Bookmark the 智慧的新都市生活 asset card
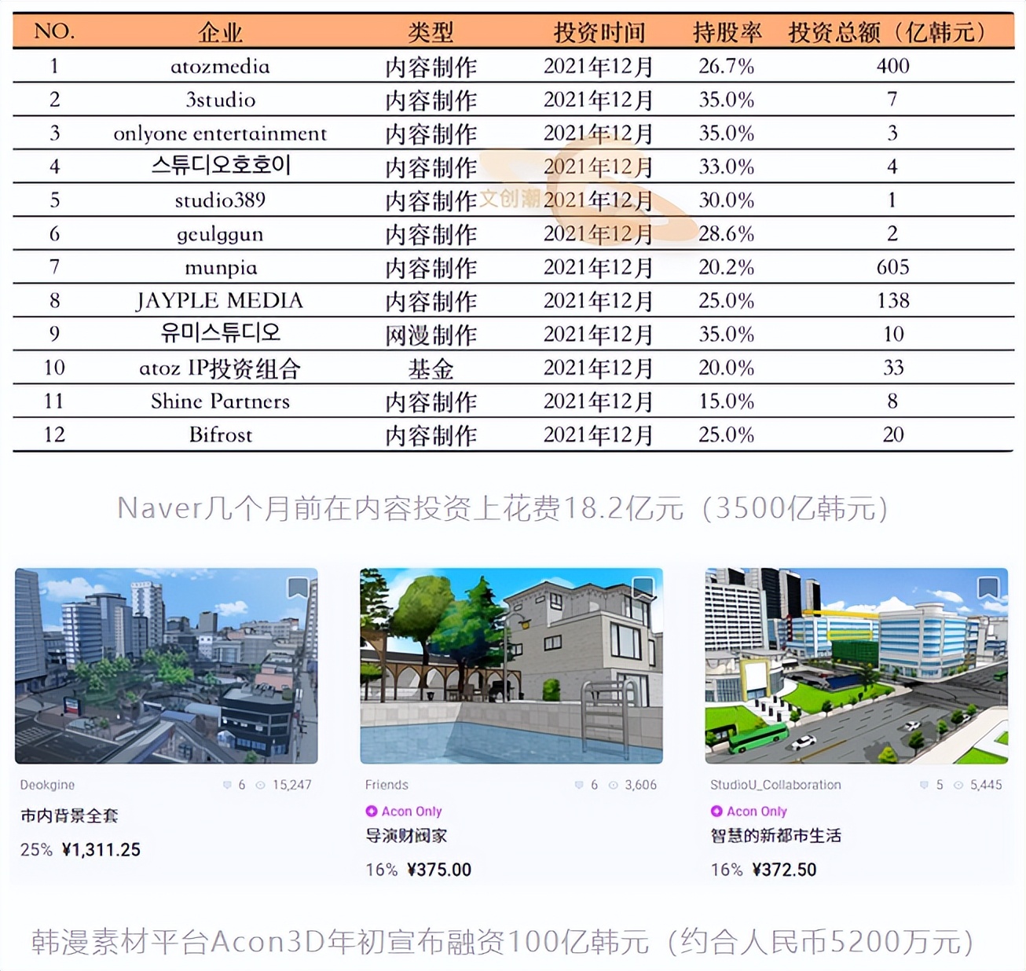 coord(987,588)
